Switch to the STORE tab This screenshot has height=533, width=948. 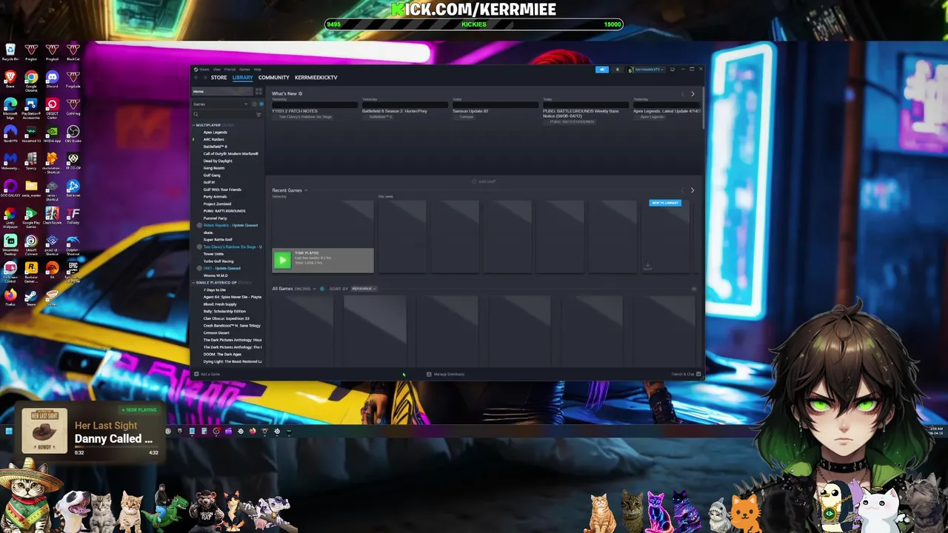[218, 78]
